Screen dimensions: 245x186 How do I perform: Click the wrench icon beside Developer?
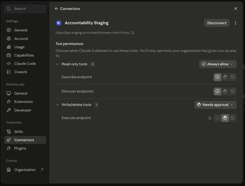pos(9,110)
